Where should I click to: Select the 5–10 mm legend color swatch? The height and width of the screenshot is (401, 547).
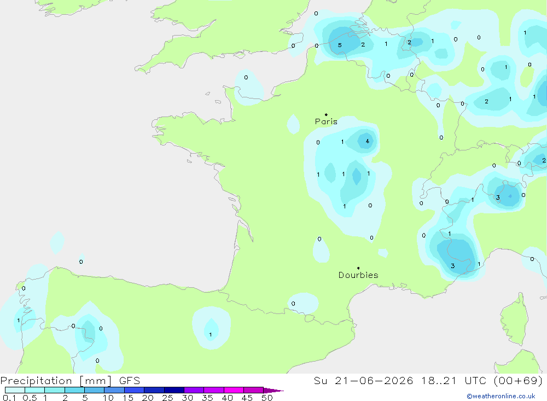[x=95, y=390]
